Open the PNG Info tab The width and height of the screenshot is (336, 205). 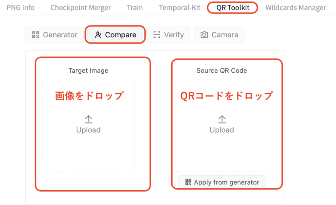pyautogui.click(x=20, y=8)
